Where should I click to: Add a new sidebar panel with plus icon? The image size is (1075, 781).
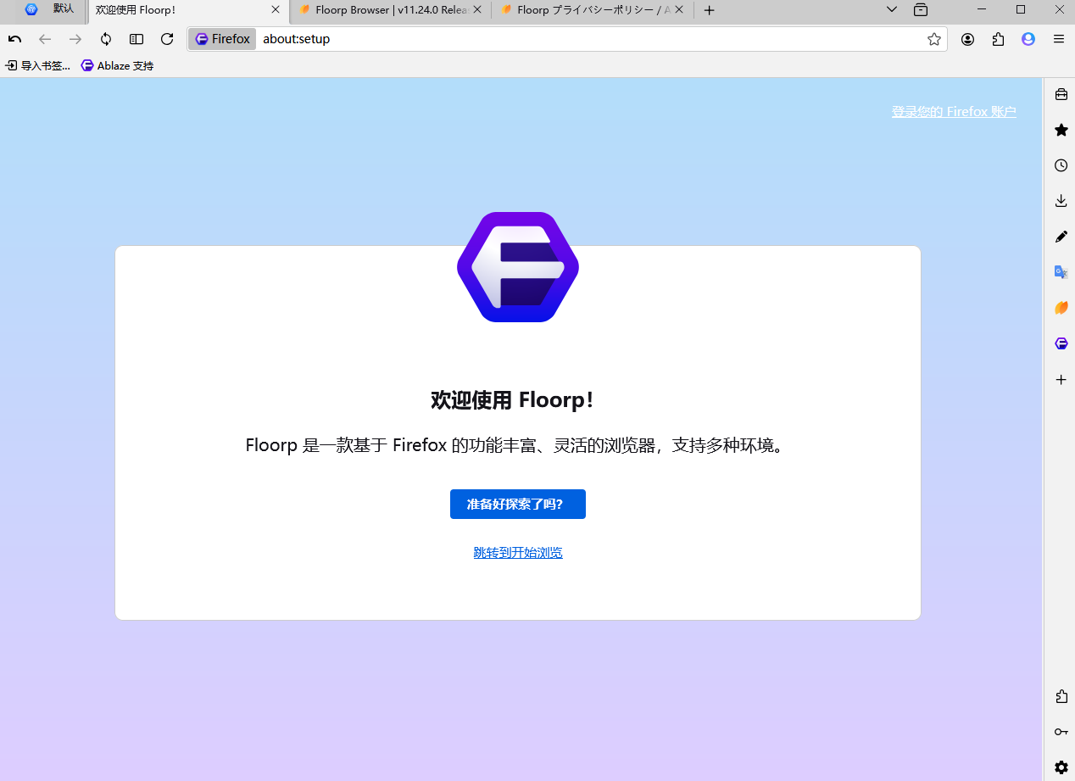pyautogui.click(x=1061, y=380)
